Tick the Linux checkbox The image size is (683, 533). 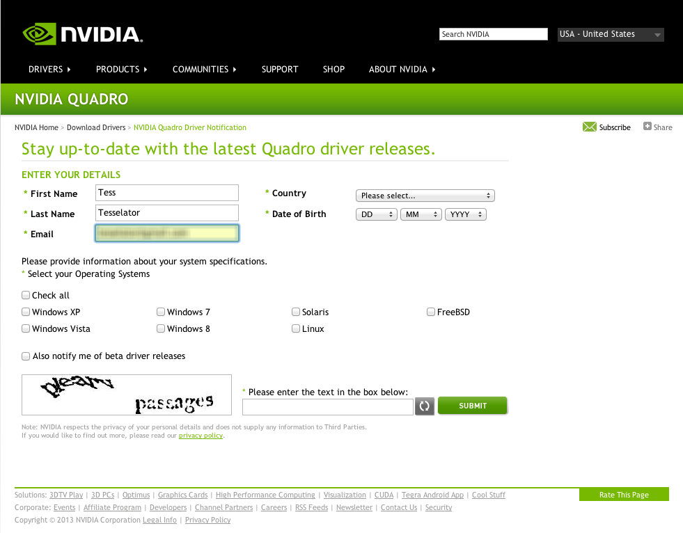point(296,328)
